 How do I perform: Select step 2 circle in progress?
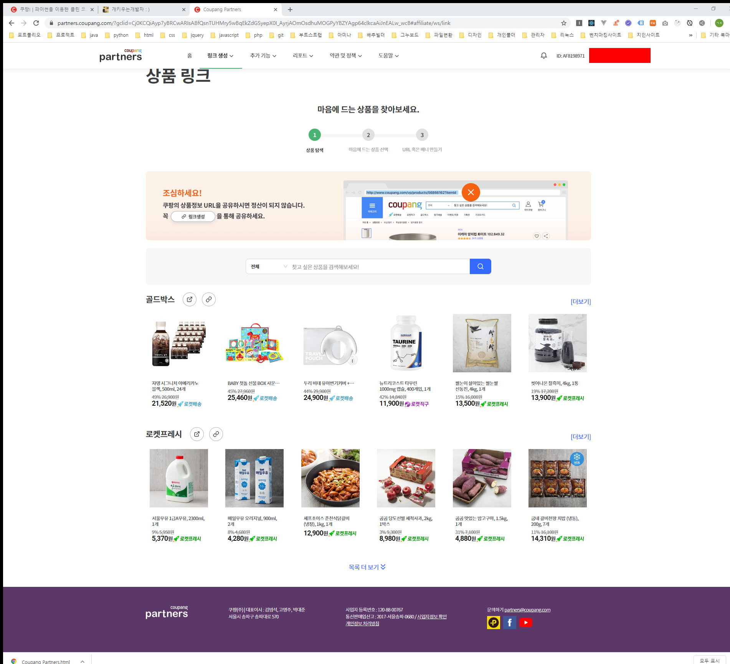coord(368,135)
